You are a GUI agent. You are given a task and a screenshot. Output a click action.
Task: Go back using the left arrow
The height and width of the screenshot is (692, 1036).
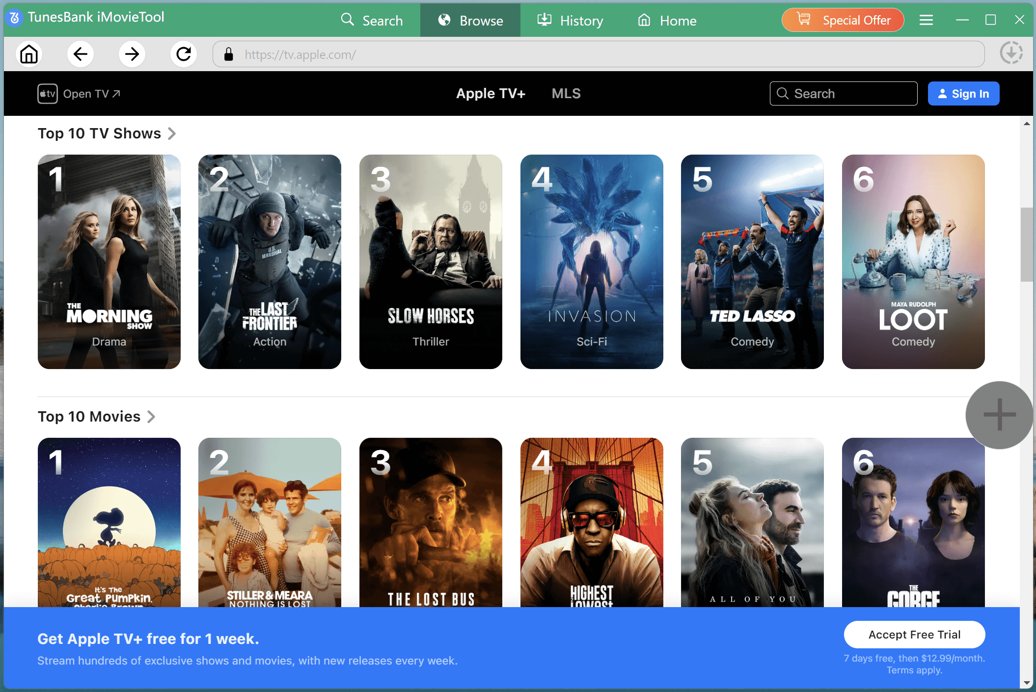click(81, 54)
